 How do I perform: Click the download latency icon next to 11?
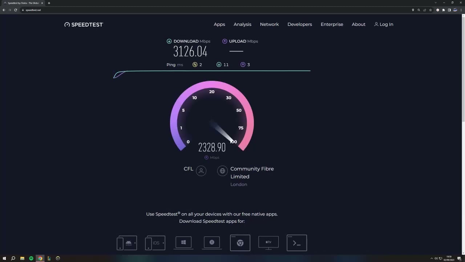coord(219,64)
